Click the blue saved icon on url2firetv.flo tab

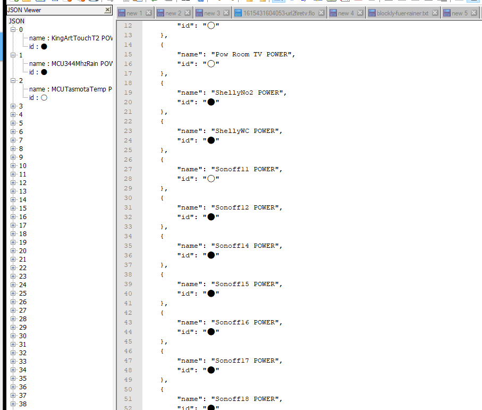tap(238, 13)
